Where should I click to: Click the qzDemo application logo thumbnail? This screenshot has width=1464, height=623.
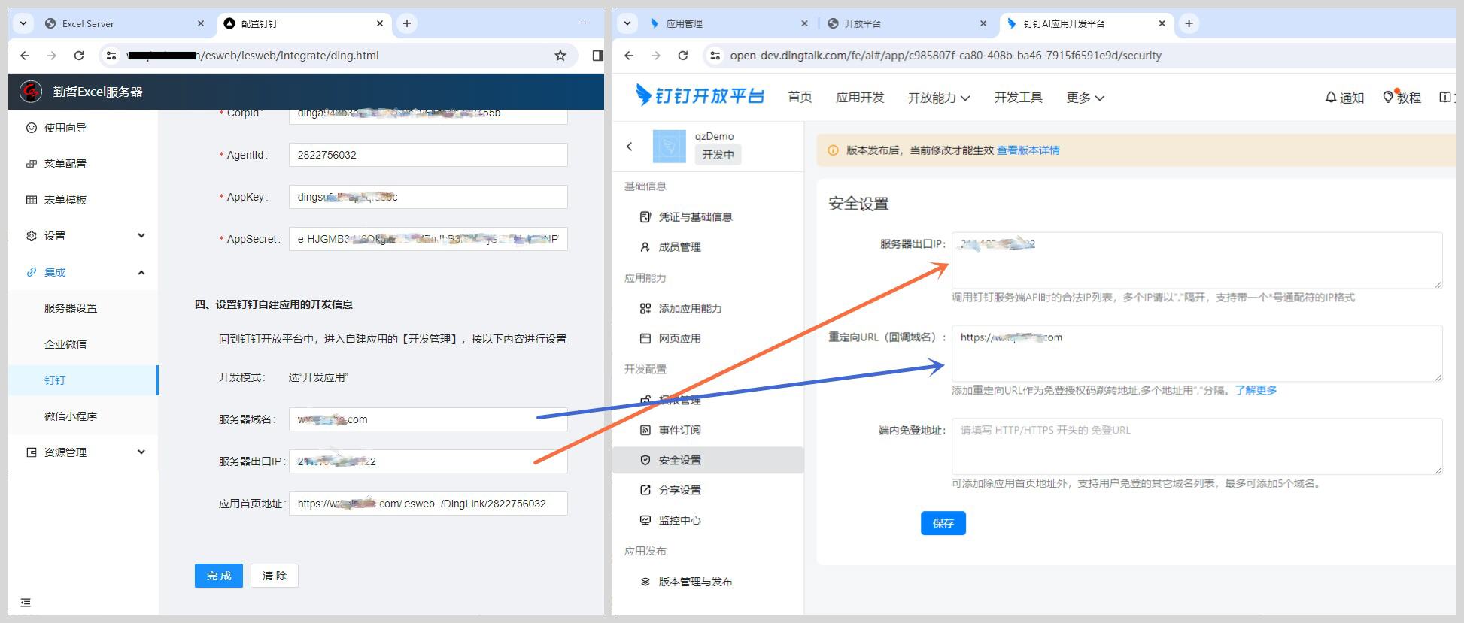(669, 147)
